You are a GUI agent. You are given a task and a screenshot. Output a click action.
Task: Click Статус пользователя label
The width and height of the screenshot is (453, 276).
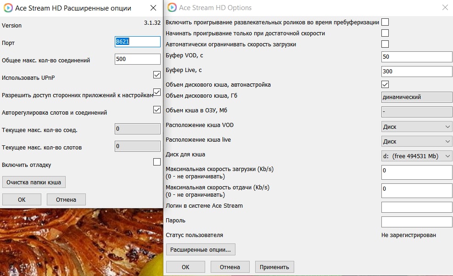[x=195, y=235]
